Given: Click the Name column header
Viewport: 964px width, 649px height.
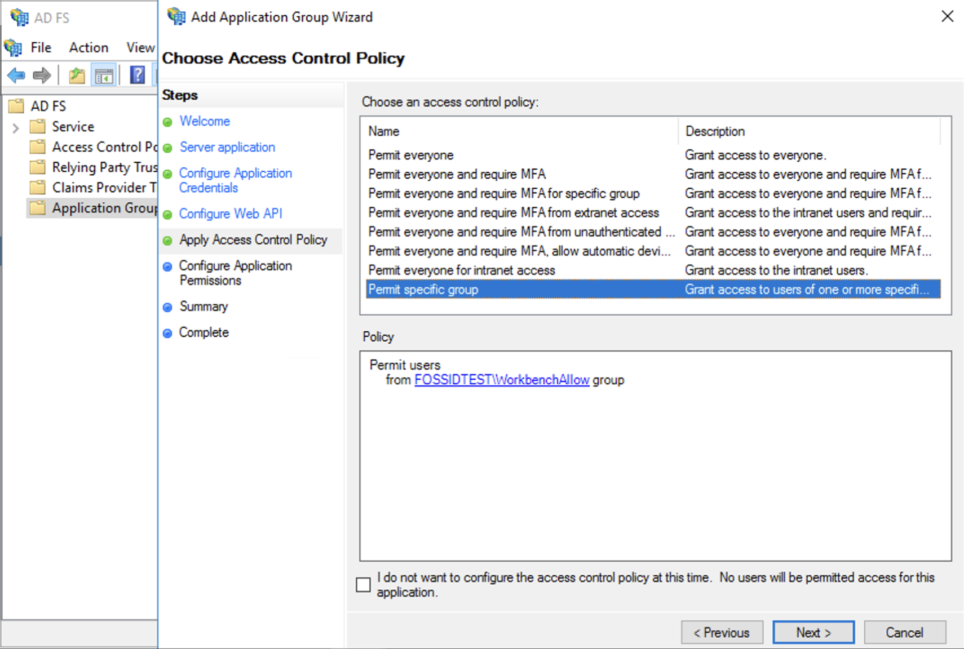Looking at the screenshot, I should 521,131.
